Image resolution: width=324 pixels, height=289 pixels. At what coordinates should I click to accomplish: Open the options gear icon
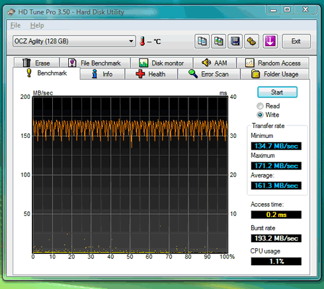[251, 41]
